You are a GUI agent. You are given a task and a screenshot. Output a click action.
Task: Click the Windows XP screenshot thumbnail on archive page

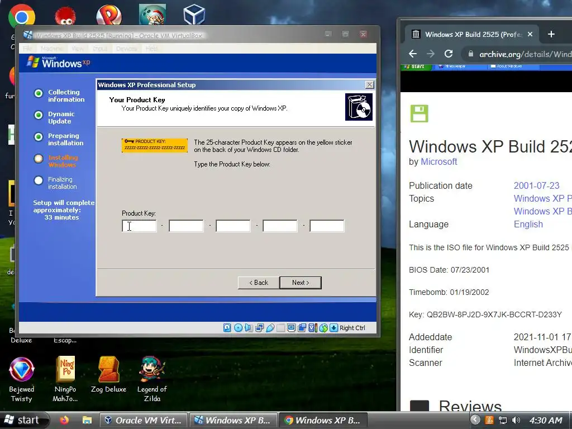coord(487,78)
